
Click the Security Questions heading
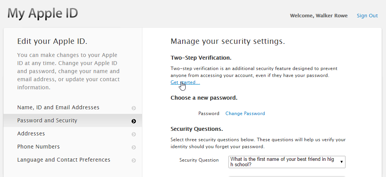point(197,129)
